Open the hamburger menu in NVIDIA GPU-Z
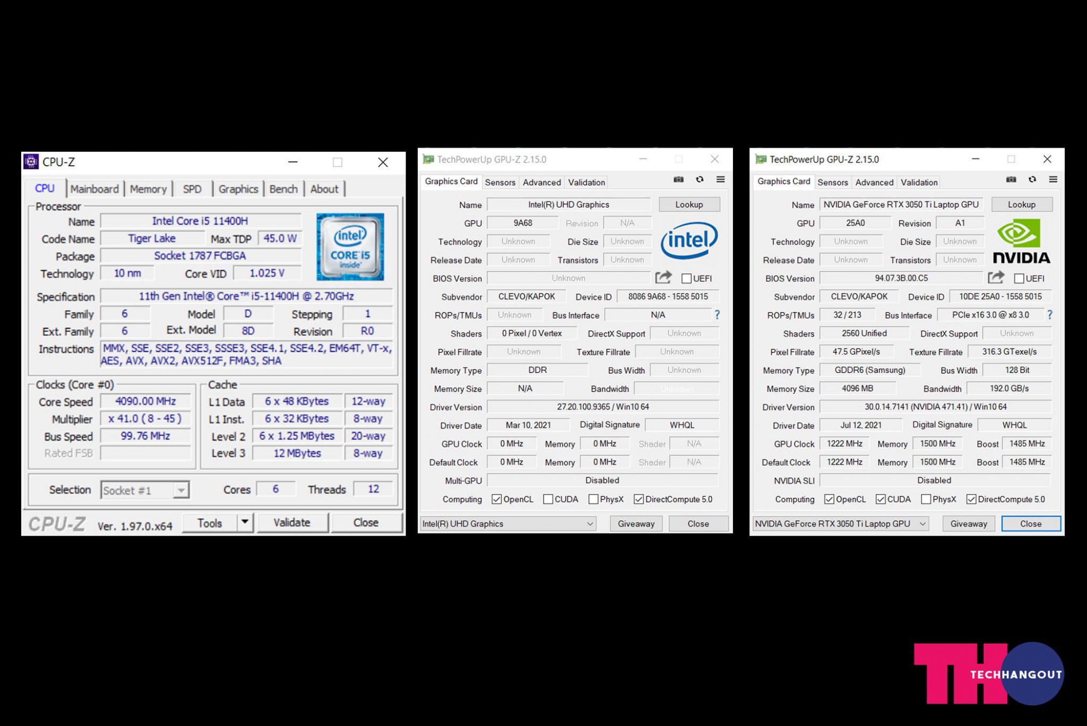 (x=1053, y=180)
